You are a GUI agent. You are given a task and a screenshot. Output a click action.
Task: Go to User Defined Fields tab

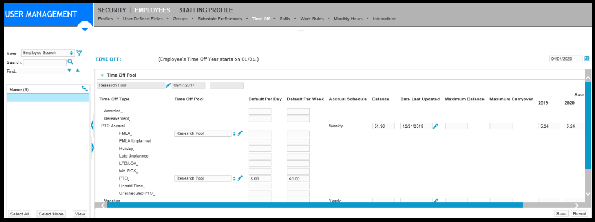coord(143,19)
